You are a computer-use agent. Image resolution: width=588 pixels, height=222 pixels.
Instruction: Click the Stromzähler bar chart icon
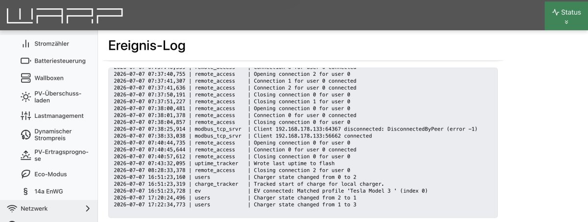[25, 44]
